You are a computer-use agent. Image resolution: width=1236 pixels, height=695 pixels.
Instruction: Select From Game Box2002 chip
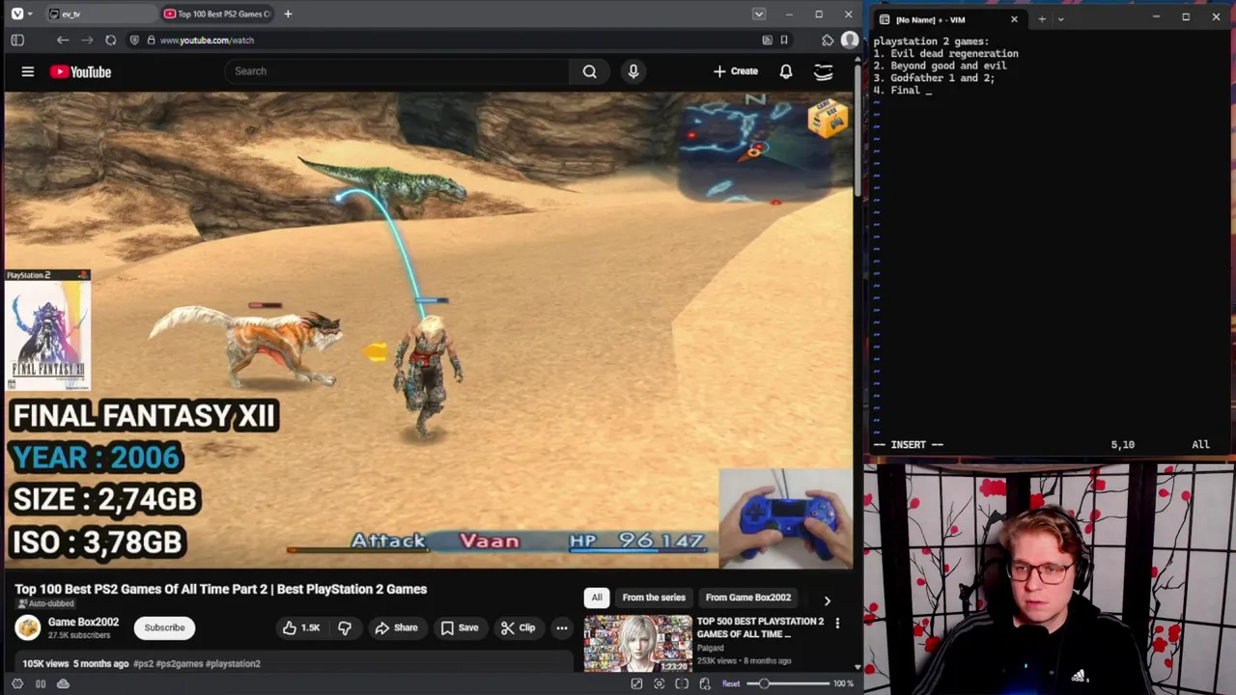[748, 598]
